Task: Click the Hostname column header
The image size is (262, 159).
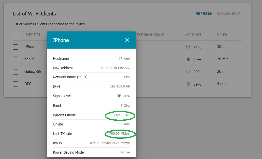Action: [x=32, y=34]
